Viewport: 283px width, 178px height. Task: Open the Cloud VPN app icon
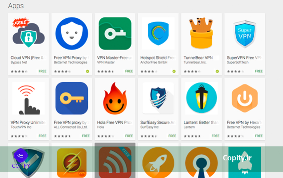[x=29, y=33]
